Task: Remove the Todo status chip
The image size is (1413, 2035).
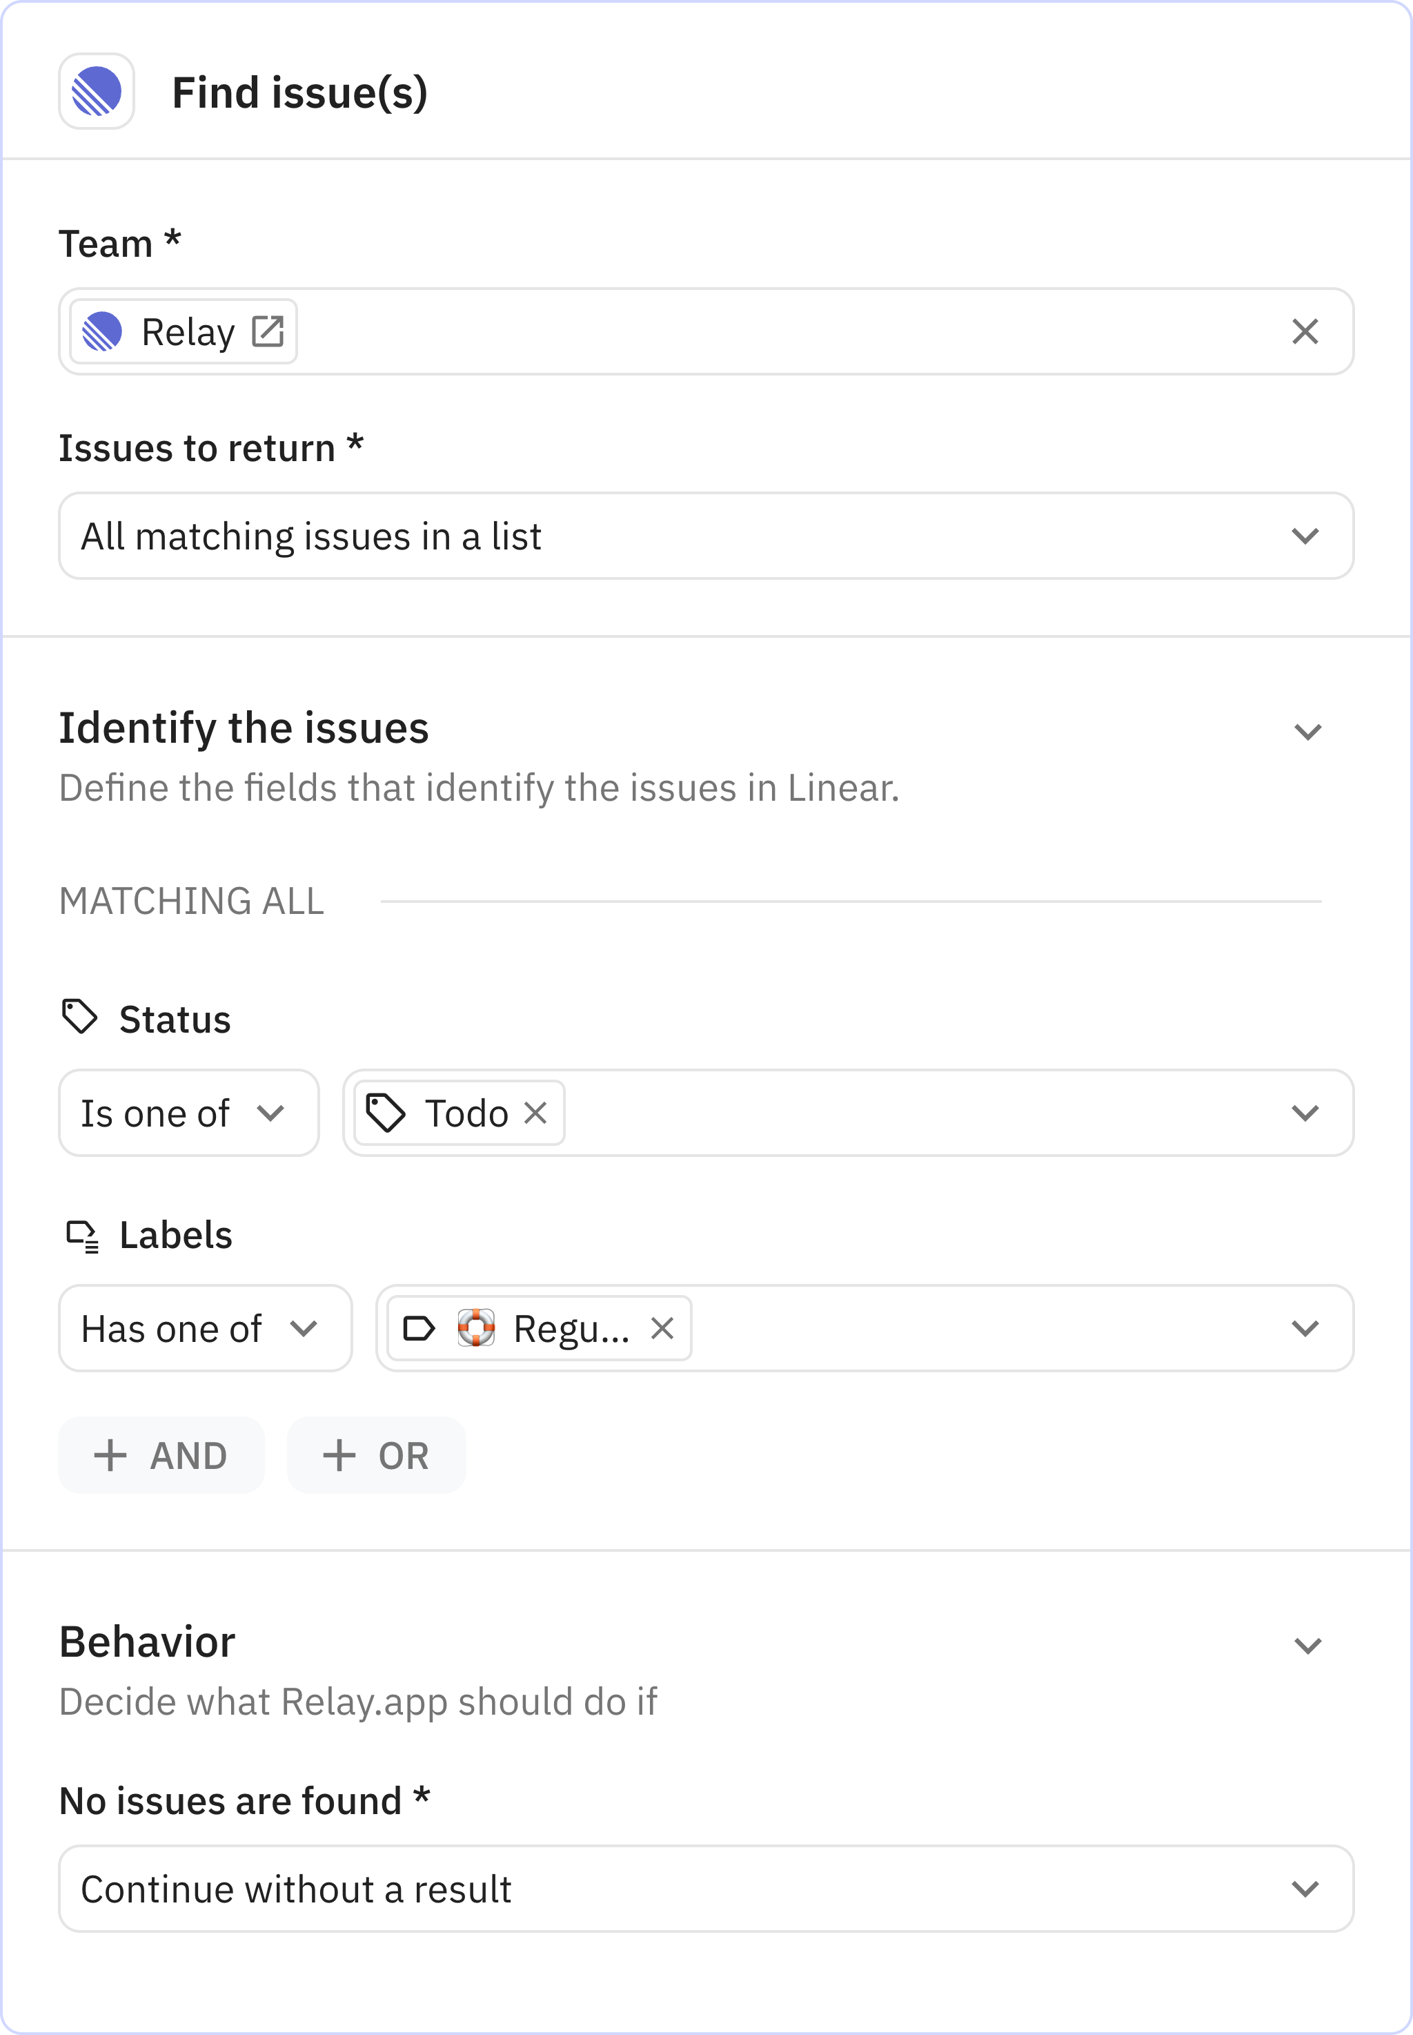Action: click(x=535, y=1113)
